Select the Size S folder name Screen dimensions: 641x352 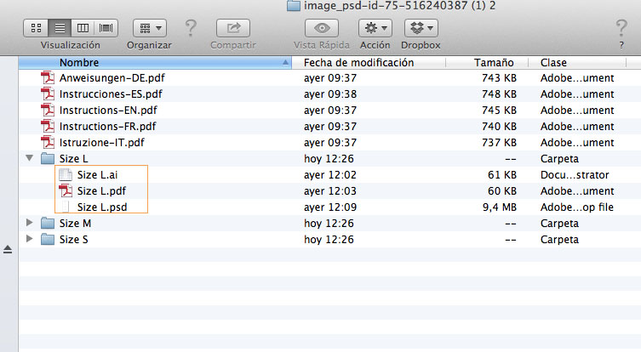pos(73,239)
